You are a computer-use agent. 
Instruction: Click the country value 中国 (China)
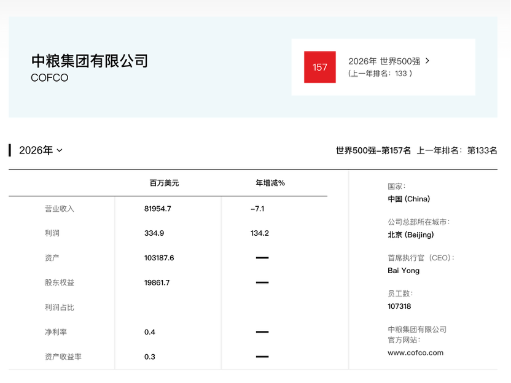(x=408, y=199)
